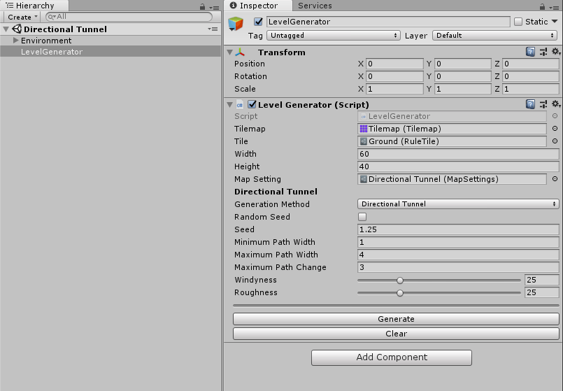Click the object picker for Script field
The width and height of the screenshot is (563, 391).
pyautogui.click(x=555, y=116)
